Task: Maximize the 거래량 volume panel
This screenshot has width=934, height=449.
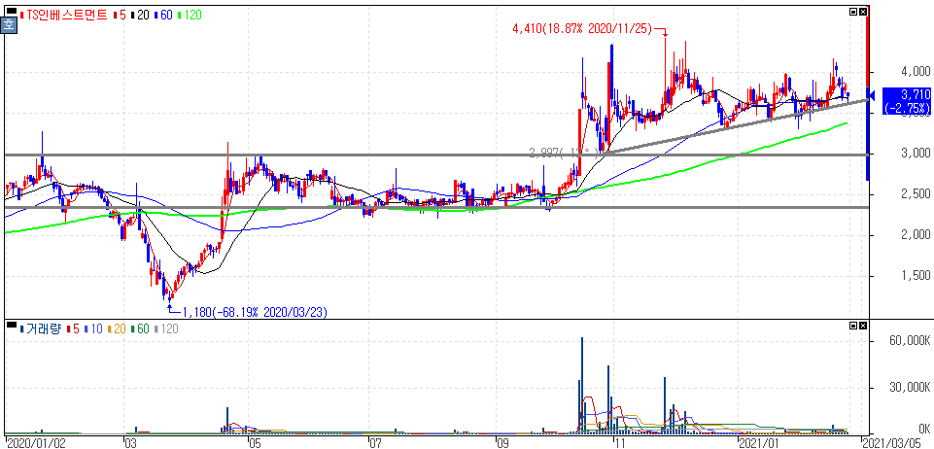Action: coord(853,326)
